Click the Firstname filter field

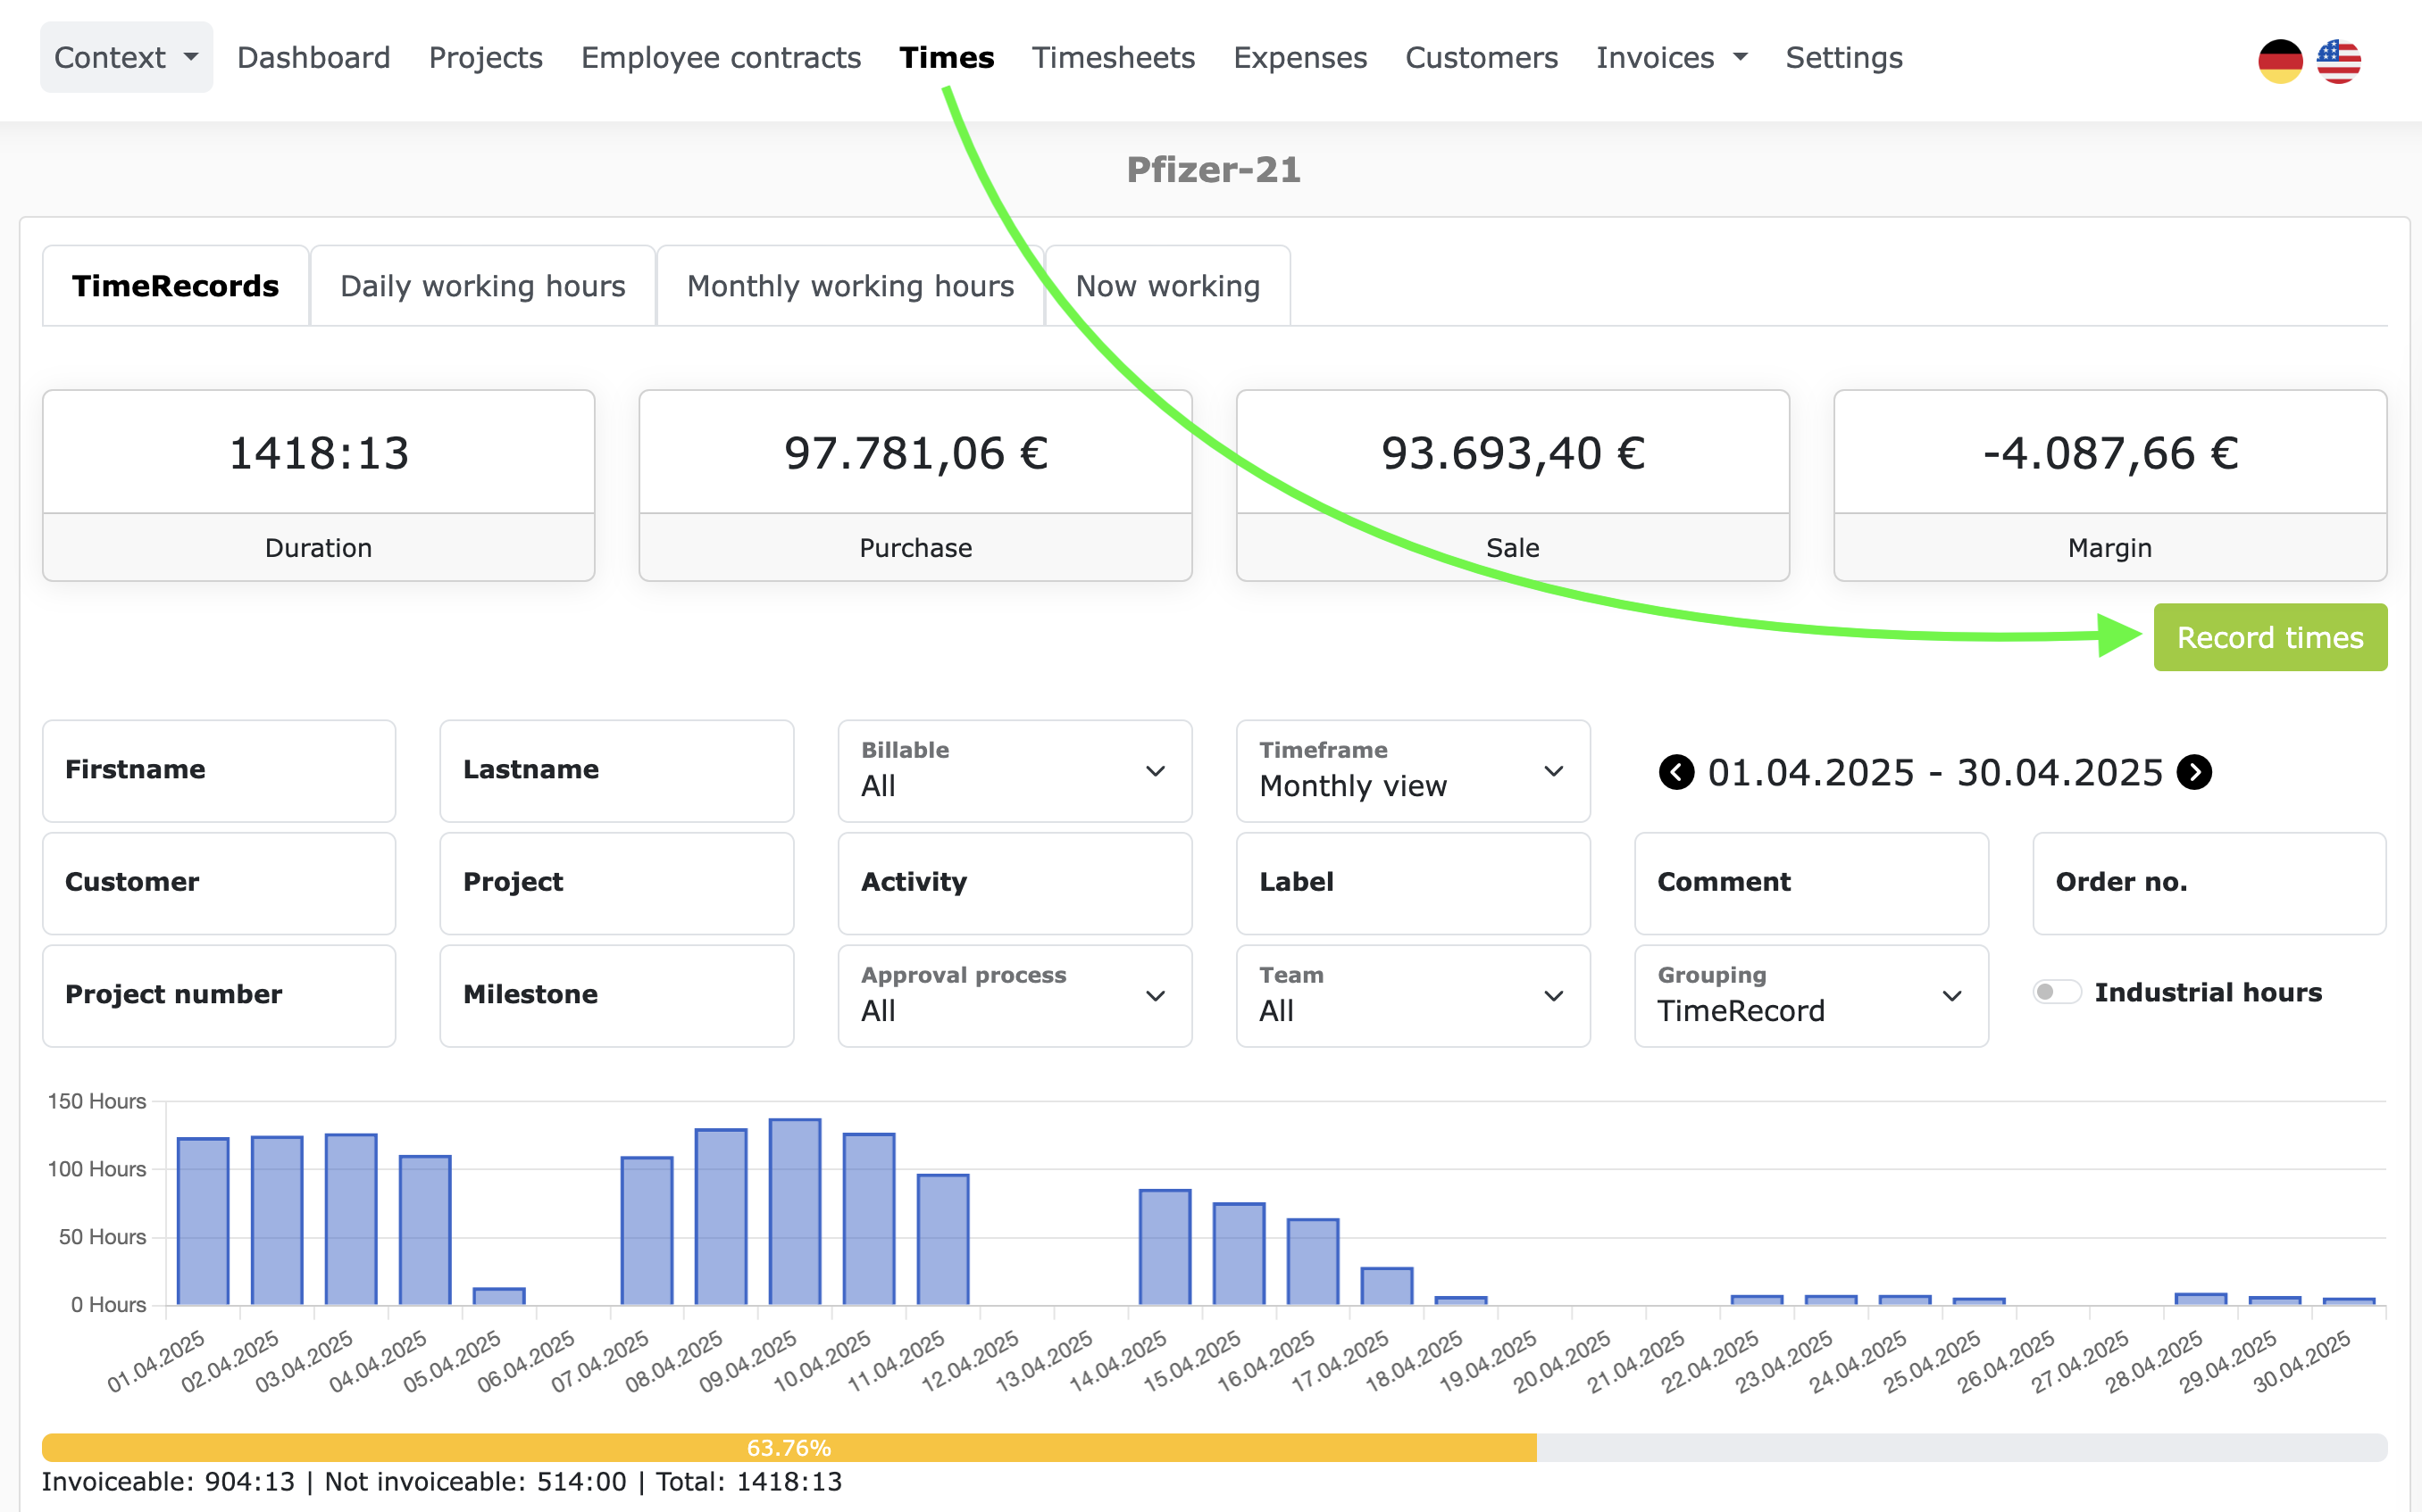(218, 771)
